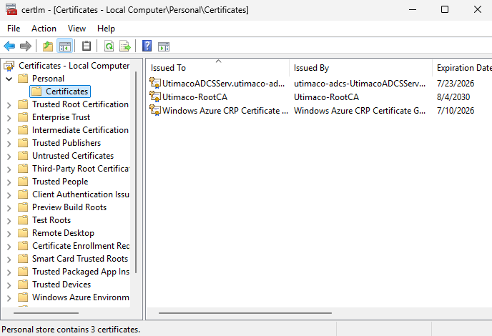Viewport: 492px width, 336px height.
Task: Toggle the Show/Hide Action Pane button
Action: (164, 46)
